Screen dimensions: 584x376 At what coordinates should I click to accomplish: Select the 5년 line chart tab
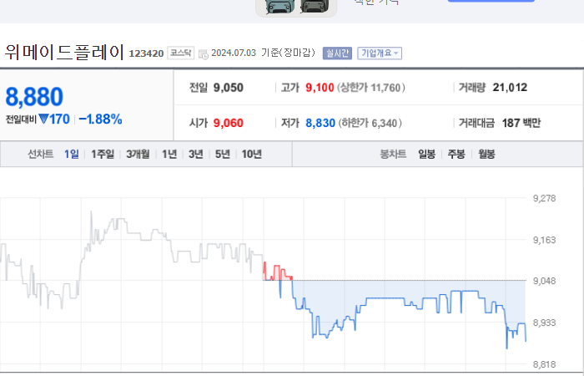click(x=223, y=154)
